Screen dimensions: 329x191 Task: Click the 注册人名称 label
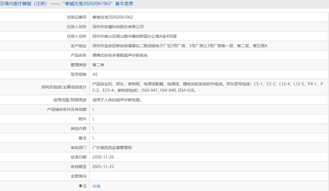tap(77, 27)
